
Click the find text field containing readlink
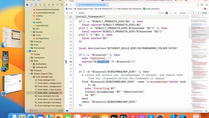[x=117, y=13]
